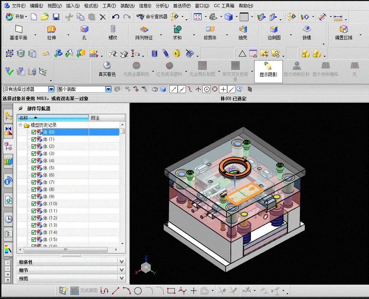This screenshot has width=369, height=299.
Task: Click the navigator horizontal scrollbar
Action: [x=66, y=250]
